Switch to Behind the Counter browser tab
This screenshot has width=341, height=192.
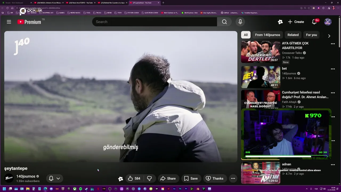(x=113, y=3)
